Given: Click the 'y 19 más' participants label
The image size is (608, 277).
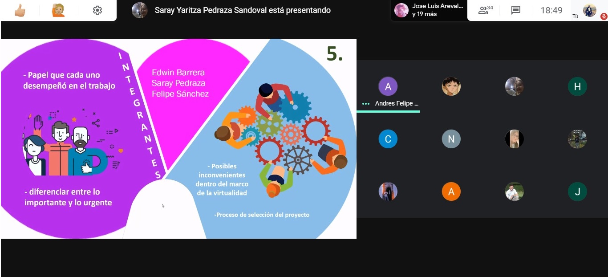Looking at the screenshot, I should click(x=424, y=14).
